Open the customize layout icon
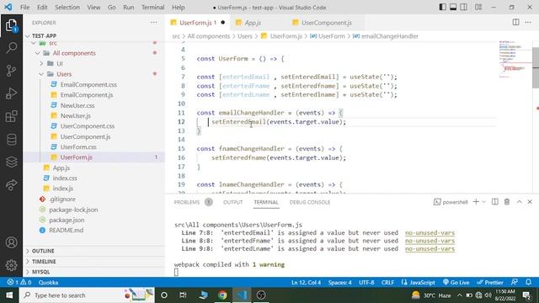The width and height of the screenshot is (539, 303). tap(478, 8)
